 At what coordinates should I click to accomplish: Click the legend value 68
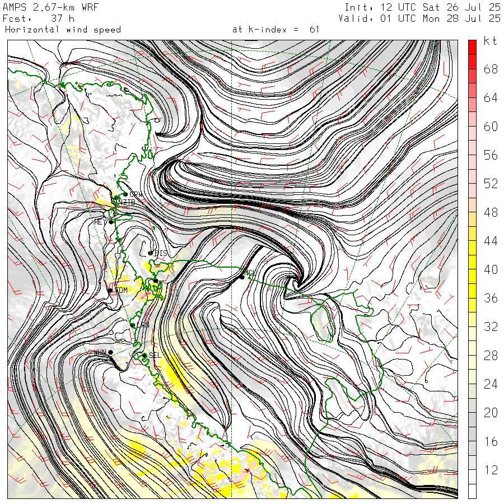pos(491,69)
